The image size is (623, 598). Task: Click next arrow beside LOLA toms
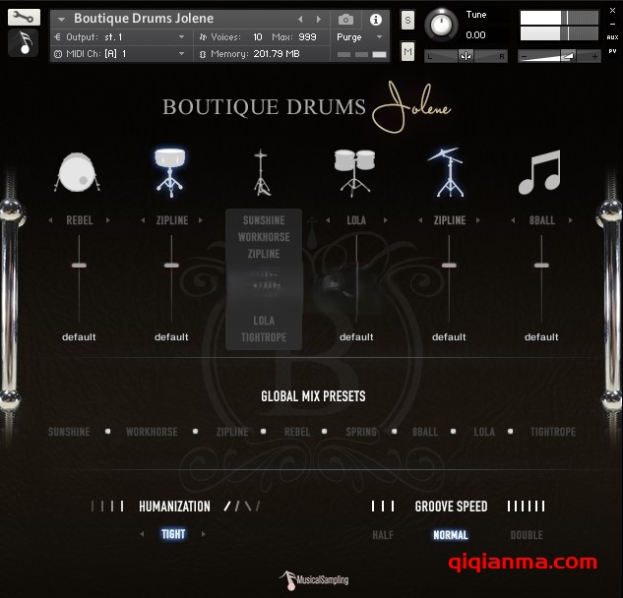point(386,220)
